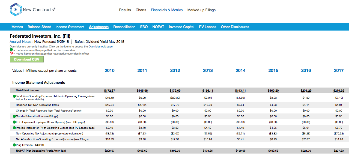This screenshot has width=349, height=156.
Task: Click the Federated Investors, Inc. (FII) title
Action: [40, 36]
